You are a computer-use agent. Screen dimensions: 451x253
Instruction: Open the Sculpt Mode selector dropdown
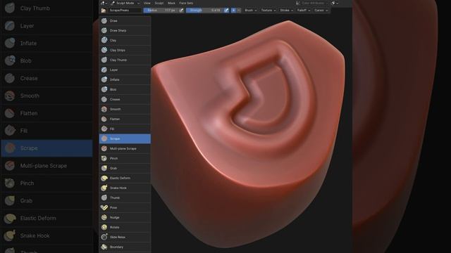(x=125, y=3)
